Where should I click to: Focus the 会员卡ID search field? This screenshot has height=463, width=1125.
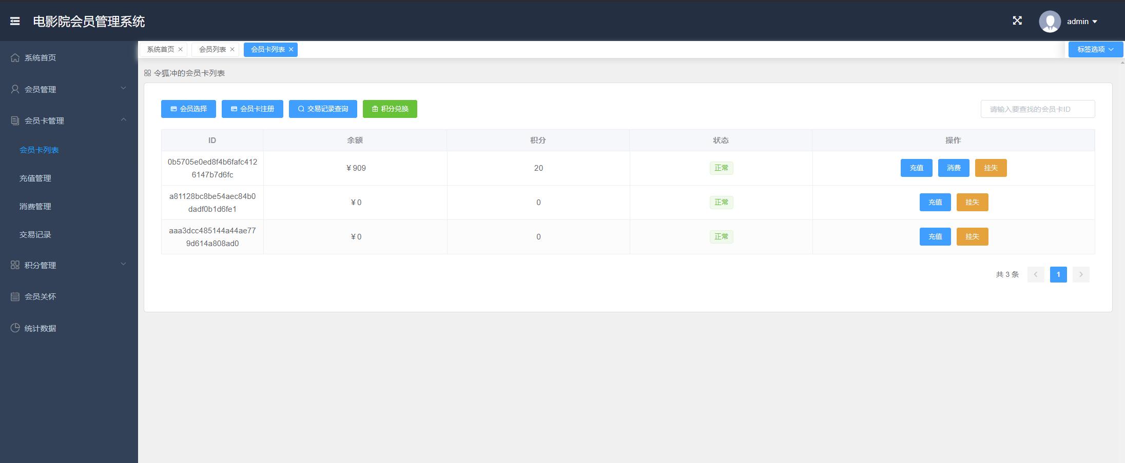pyautogui.click(x=1038, y=109)
